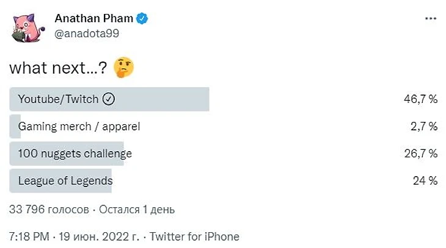The image size is (446, 248).
Task: Pick the League of Legends poll option
Action: coord(65,180)
